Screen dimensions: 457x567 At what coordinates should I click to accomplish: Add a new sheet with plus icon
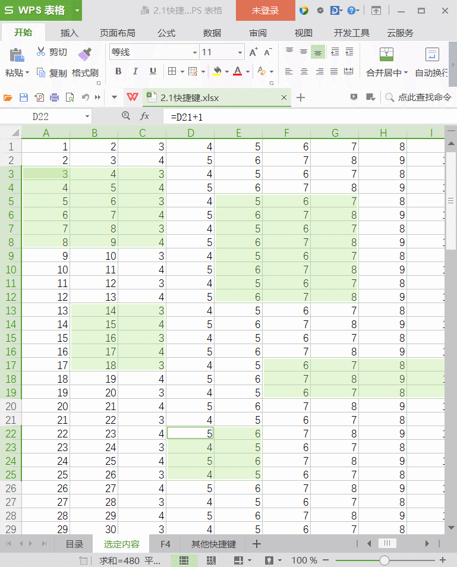[x=257, y=544]
